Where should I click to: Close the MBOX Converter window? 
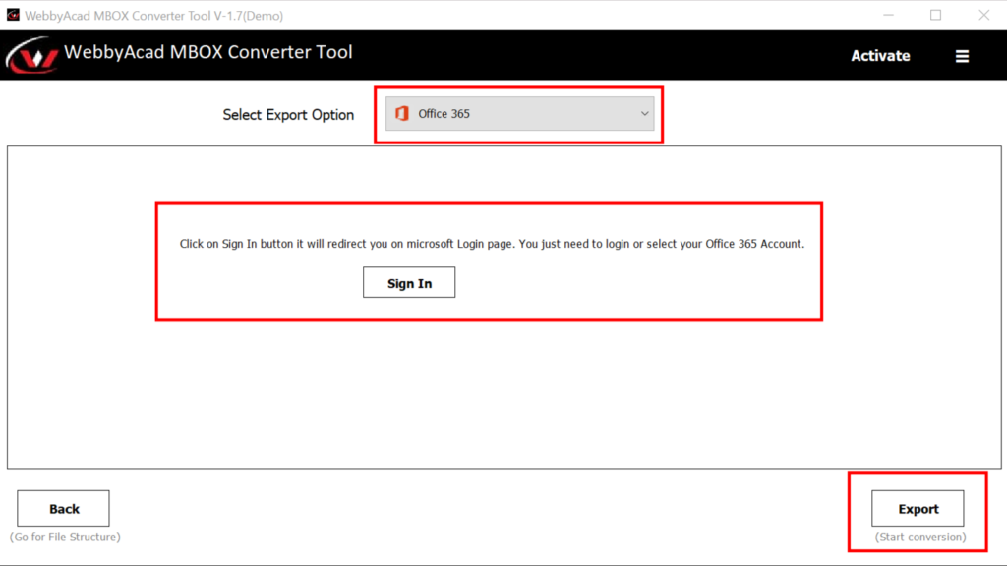click(982, 15)
